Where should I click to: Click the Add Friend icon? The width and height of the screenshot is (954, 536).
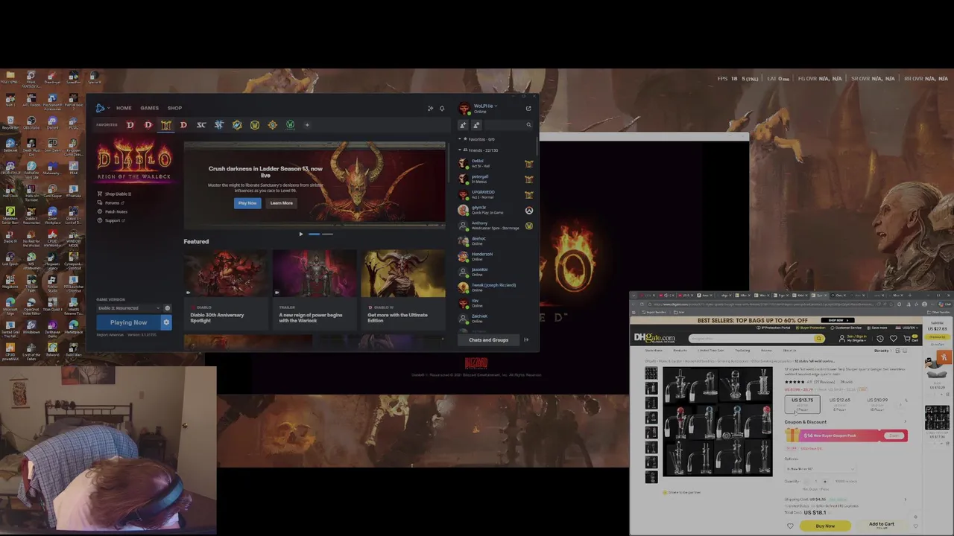[463, 125]
